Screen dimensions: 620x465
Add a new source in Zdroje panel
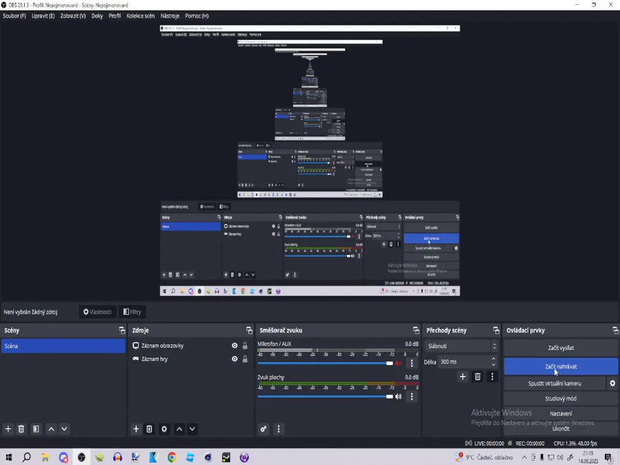[136, 429]
